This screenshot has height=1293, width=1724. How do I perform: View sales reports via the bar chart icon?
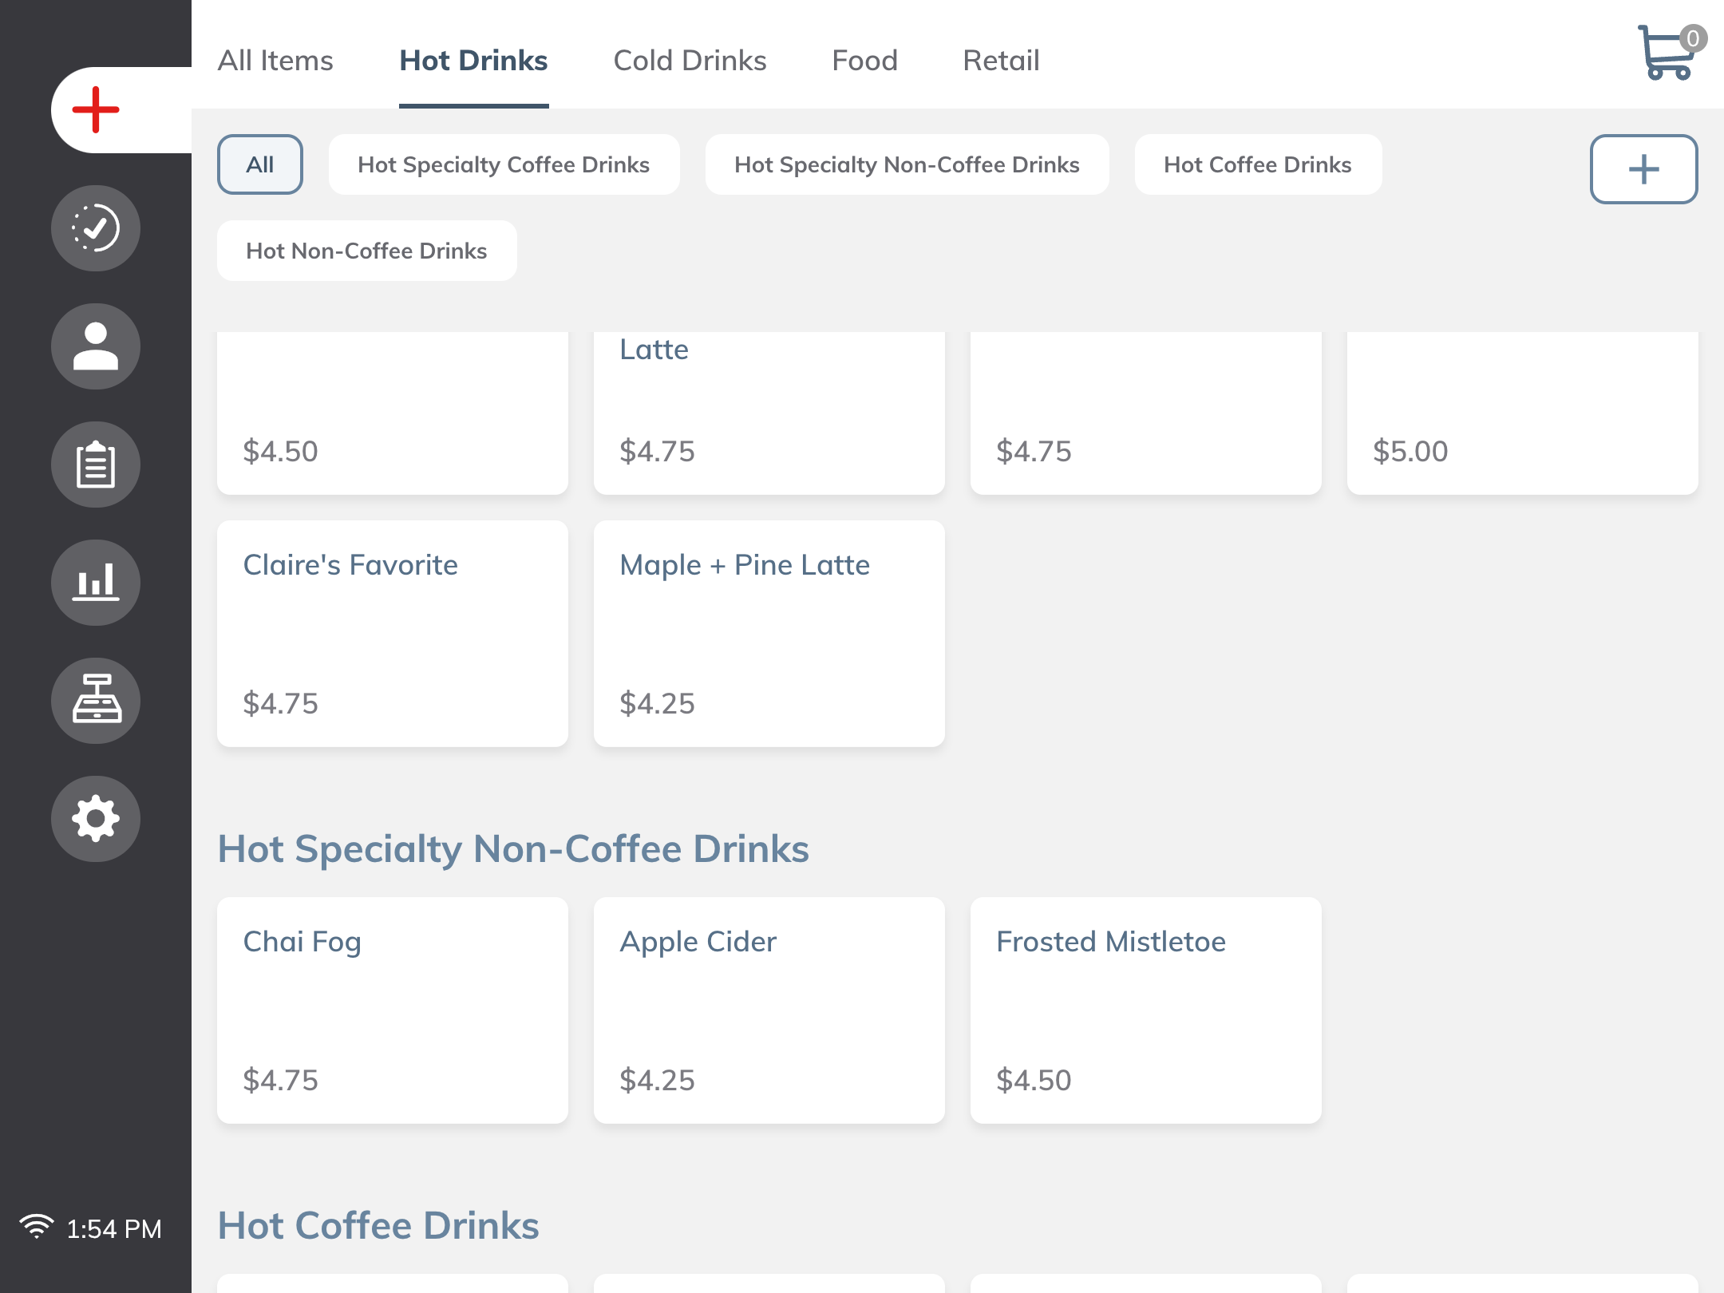[x=96, y=583]
